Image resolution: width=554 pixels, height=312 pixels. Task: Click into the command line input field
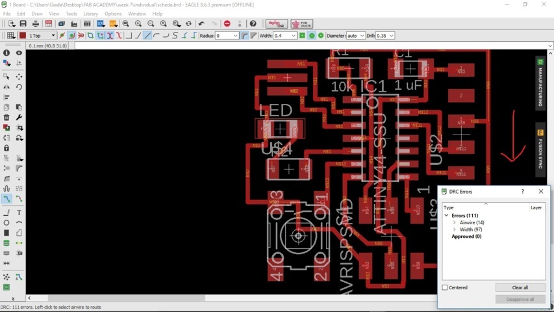click(x=310, y=45)
